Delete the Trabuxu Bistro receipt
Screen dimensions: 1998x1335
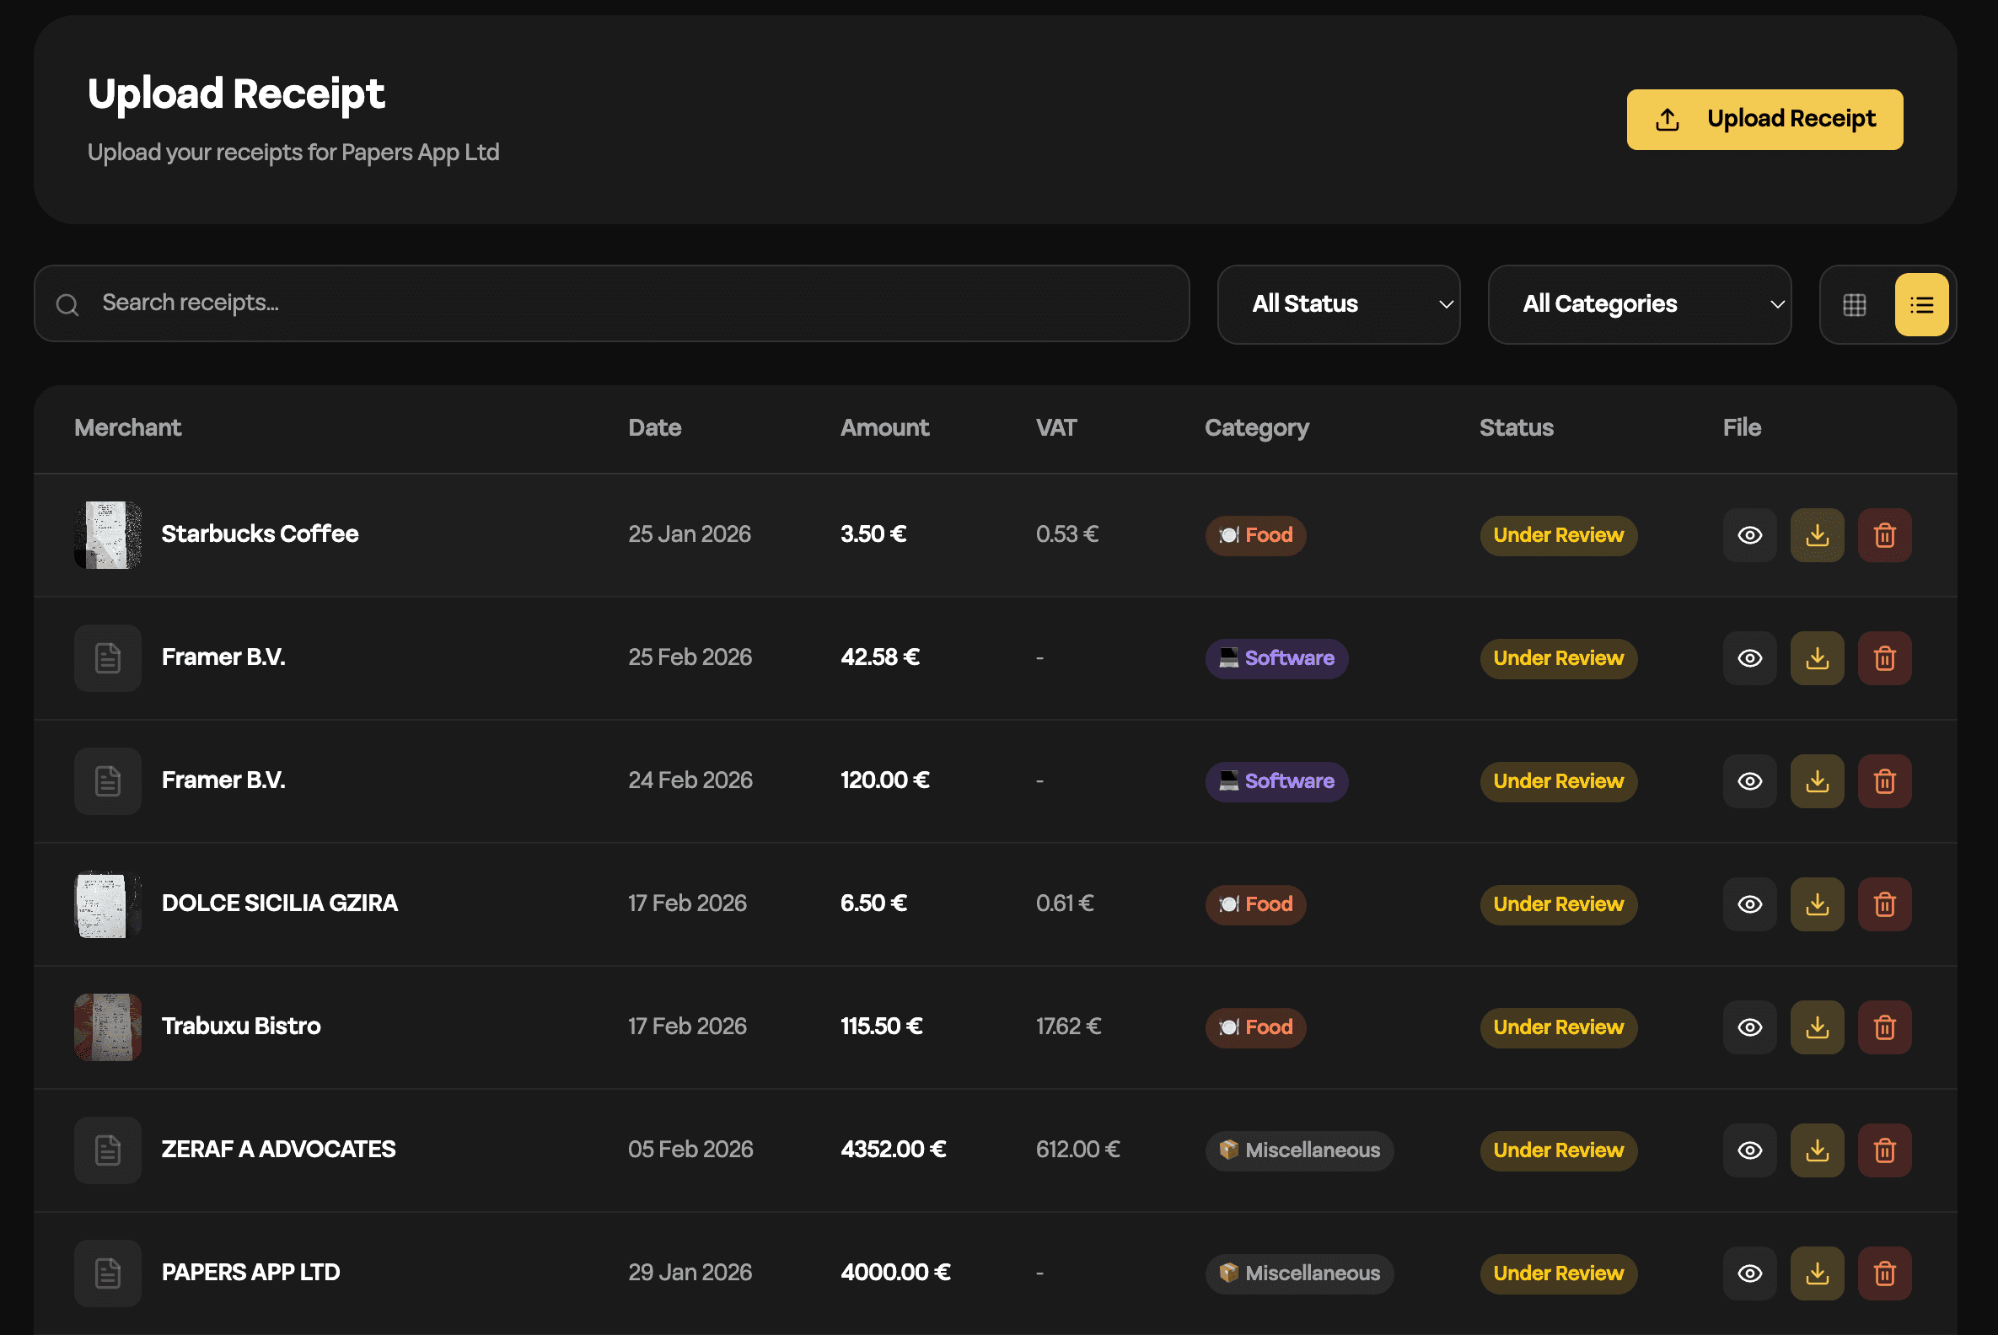pos(1884,1027)
